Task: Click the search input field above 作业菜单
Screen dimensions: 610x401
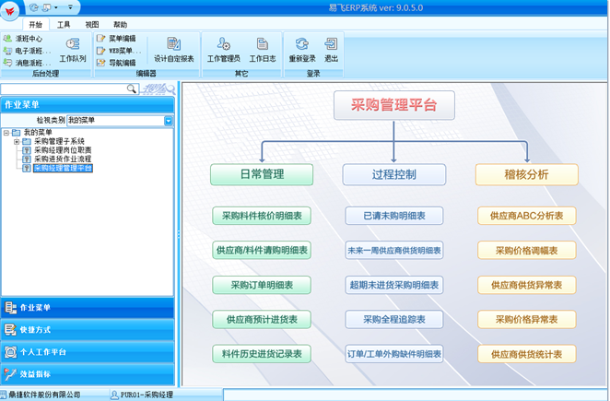Action: point(63,89)
